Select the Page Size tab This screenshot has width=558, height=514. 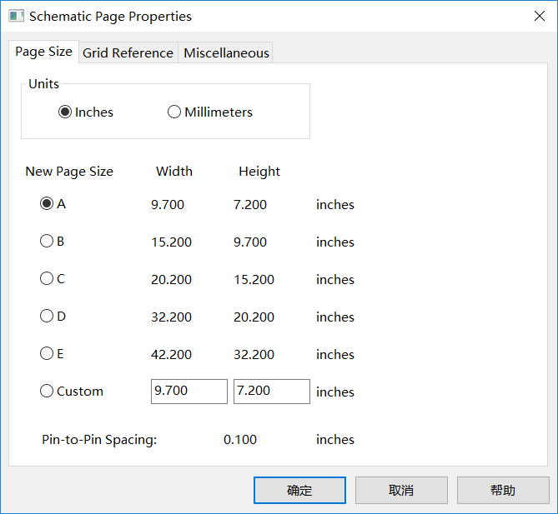click(43, 52)
